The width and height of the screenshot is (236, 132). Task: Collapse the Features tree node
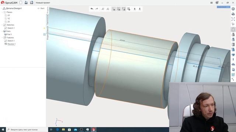[2, 38]
